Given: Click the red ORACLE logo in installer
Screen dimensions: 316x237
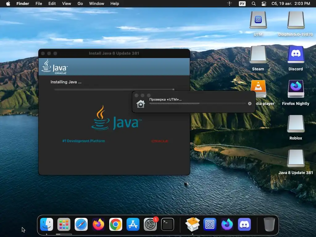Looking at the screenshot, I should point(160,141).
